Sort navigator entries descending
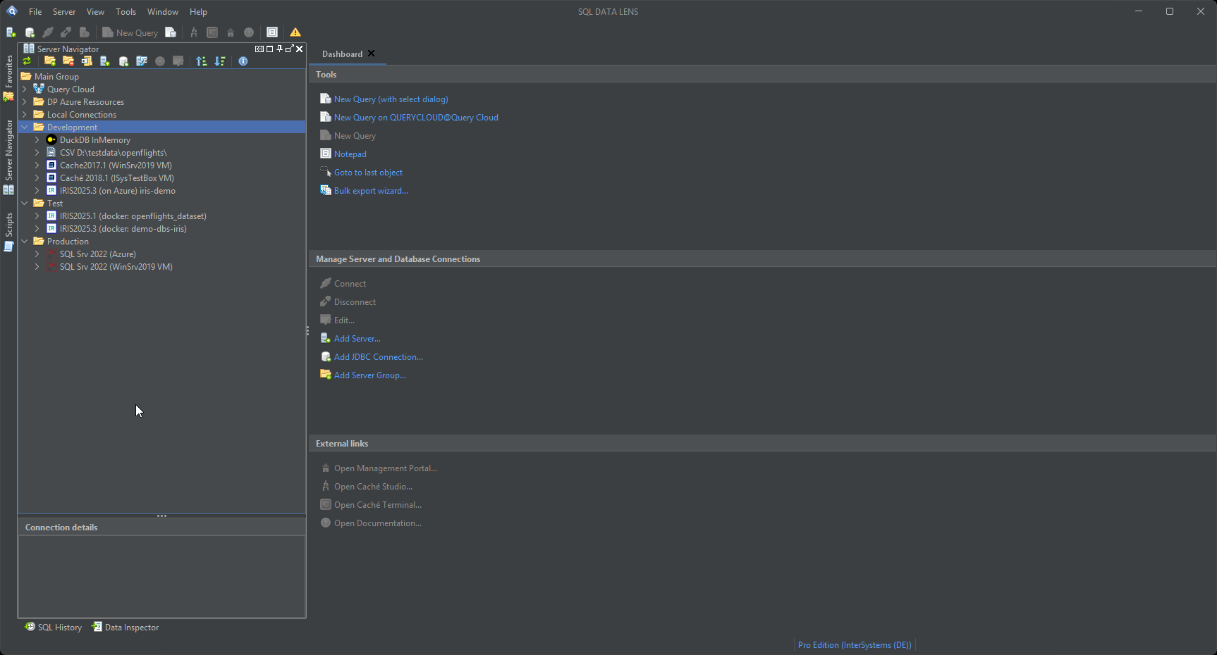 [220, 61]
